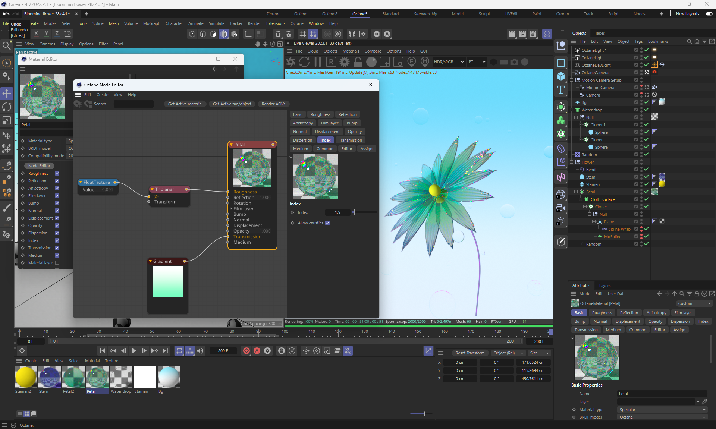This screenshot has width=716, height=429.
Task: Toggle Allow caustics checkbox
Action: click(x=327, y=223)
